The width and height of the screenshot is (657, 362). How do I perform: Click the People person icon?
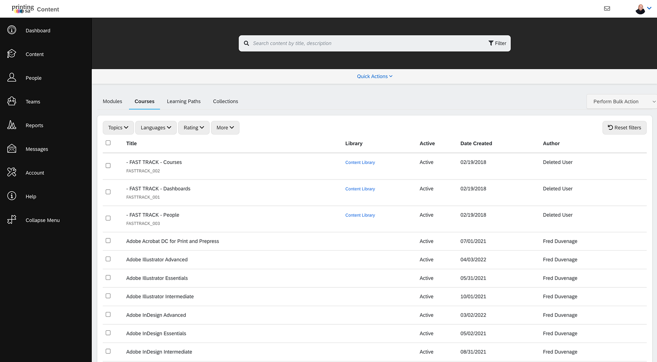tap(12, 77)
